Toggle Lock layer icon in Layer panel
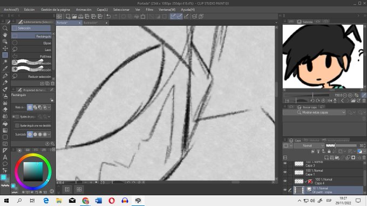Screen dimensions: 367x206 pyautogui.click(x=329, y=152)
